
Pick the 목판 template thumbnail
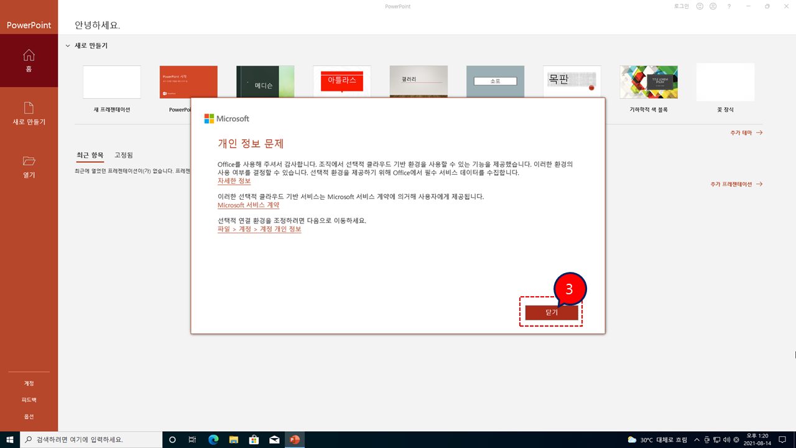click(x=572, y=82)
